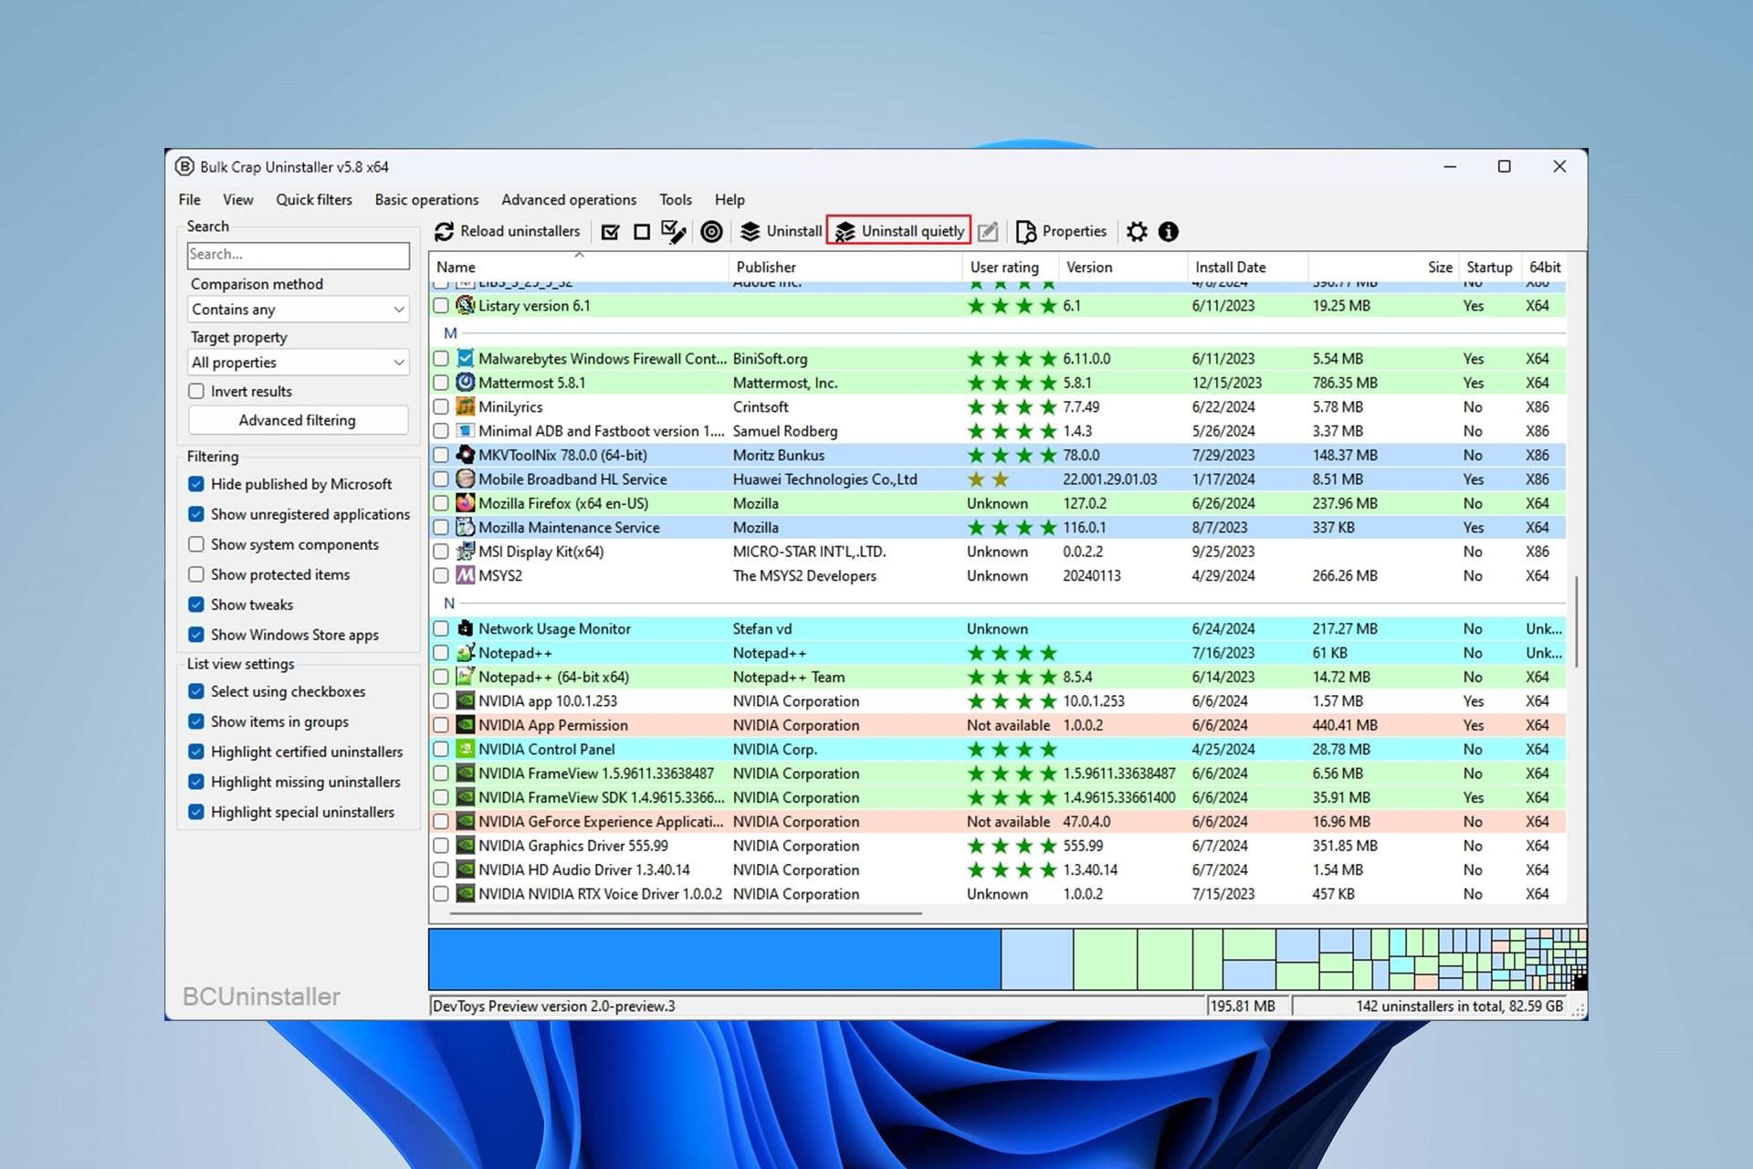Screen dimensions: 1753x1169
Task: Sort by the User rating column header
Action: pos(1010,267)
